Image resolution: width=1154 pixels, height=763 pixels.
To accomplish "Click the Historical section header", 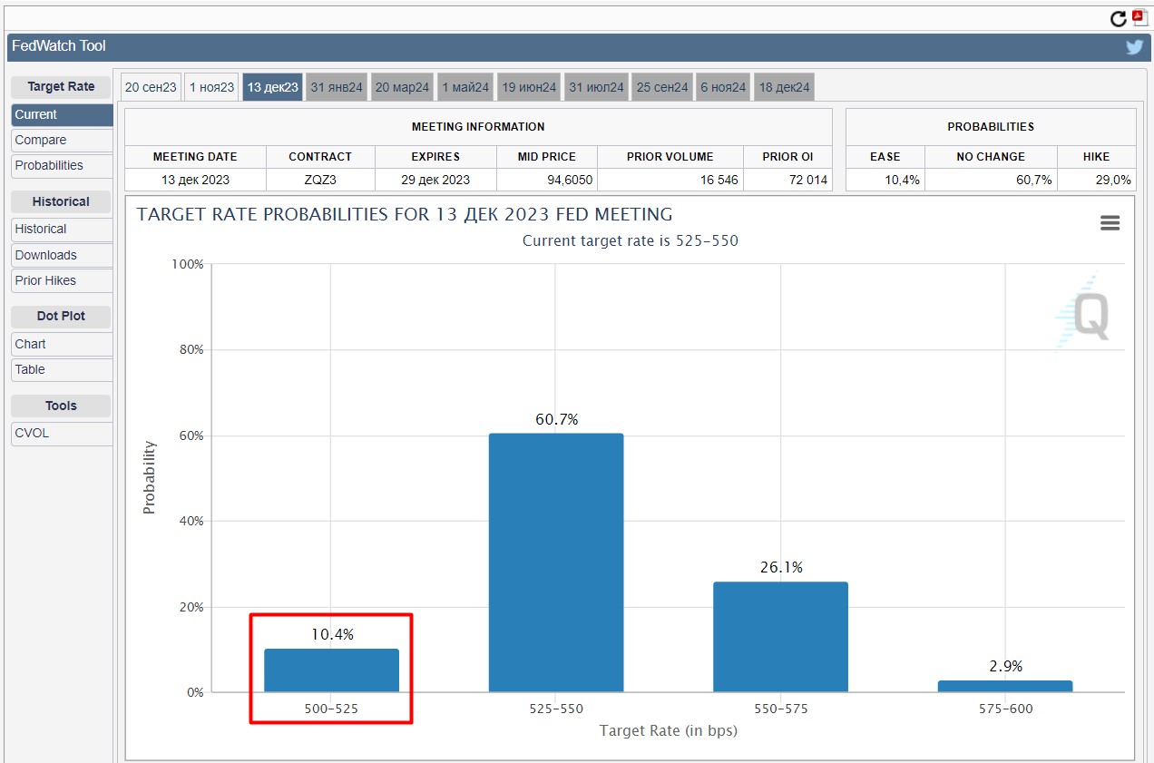I will 61,201.
